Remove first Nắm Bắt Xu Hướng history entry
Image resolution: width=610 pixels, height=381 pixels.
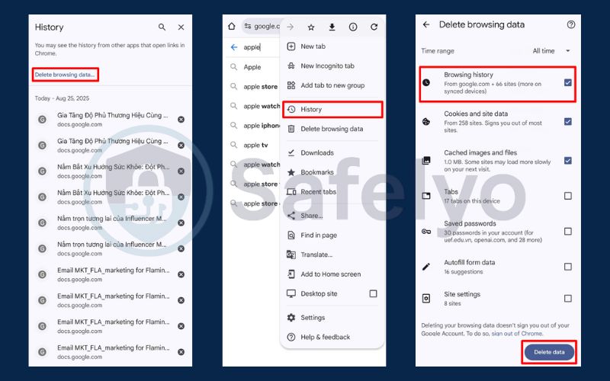point(181,171)
